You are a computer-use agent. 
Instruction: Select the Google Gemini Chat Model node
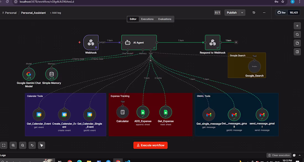[x=29, y=74]
